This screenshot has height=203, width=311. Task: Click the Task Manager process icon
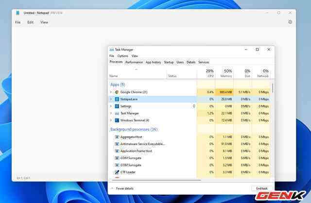[x=117, y=113]
